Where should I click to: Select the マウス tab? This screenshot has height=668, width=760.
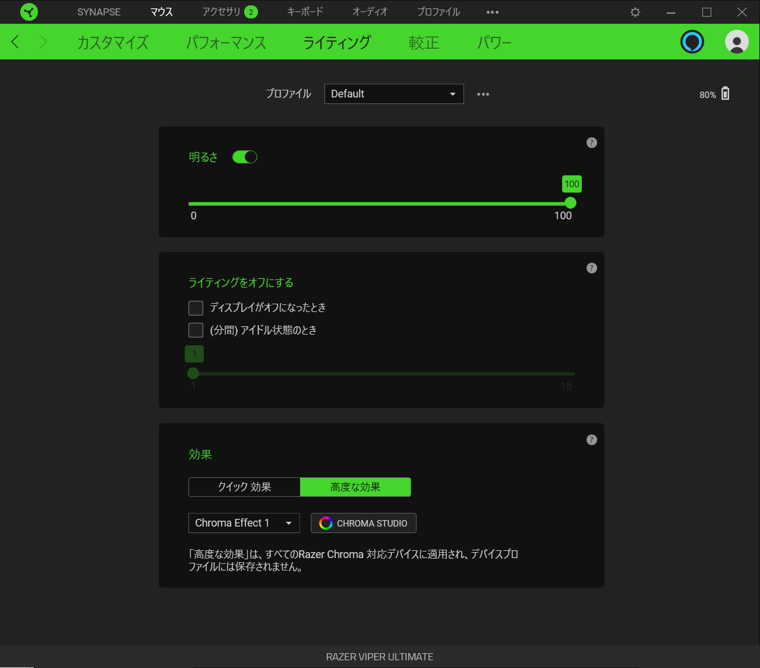click(x=162, y=12)
